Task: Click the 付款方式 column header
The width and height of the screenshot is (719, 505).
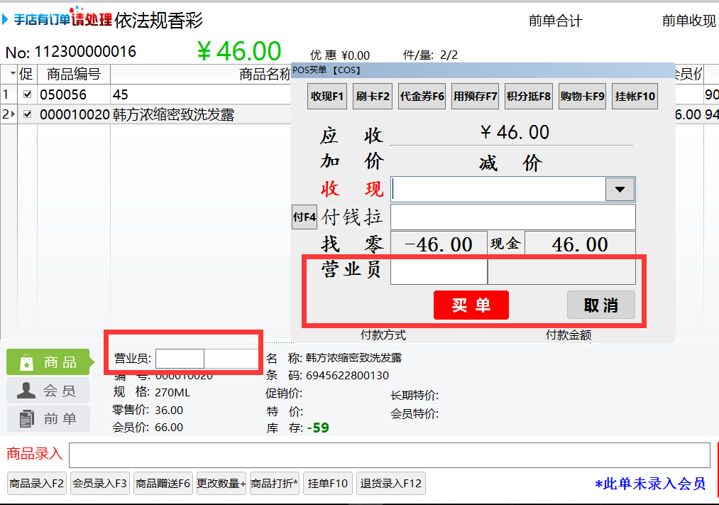Action: pyautogui.click(x=383, y=335)
